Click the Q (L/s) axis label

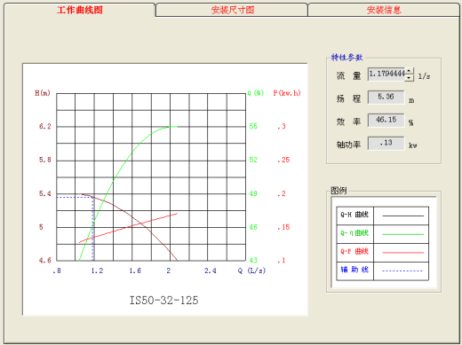251,271
